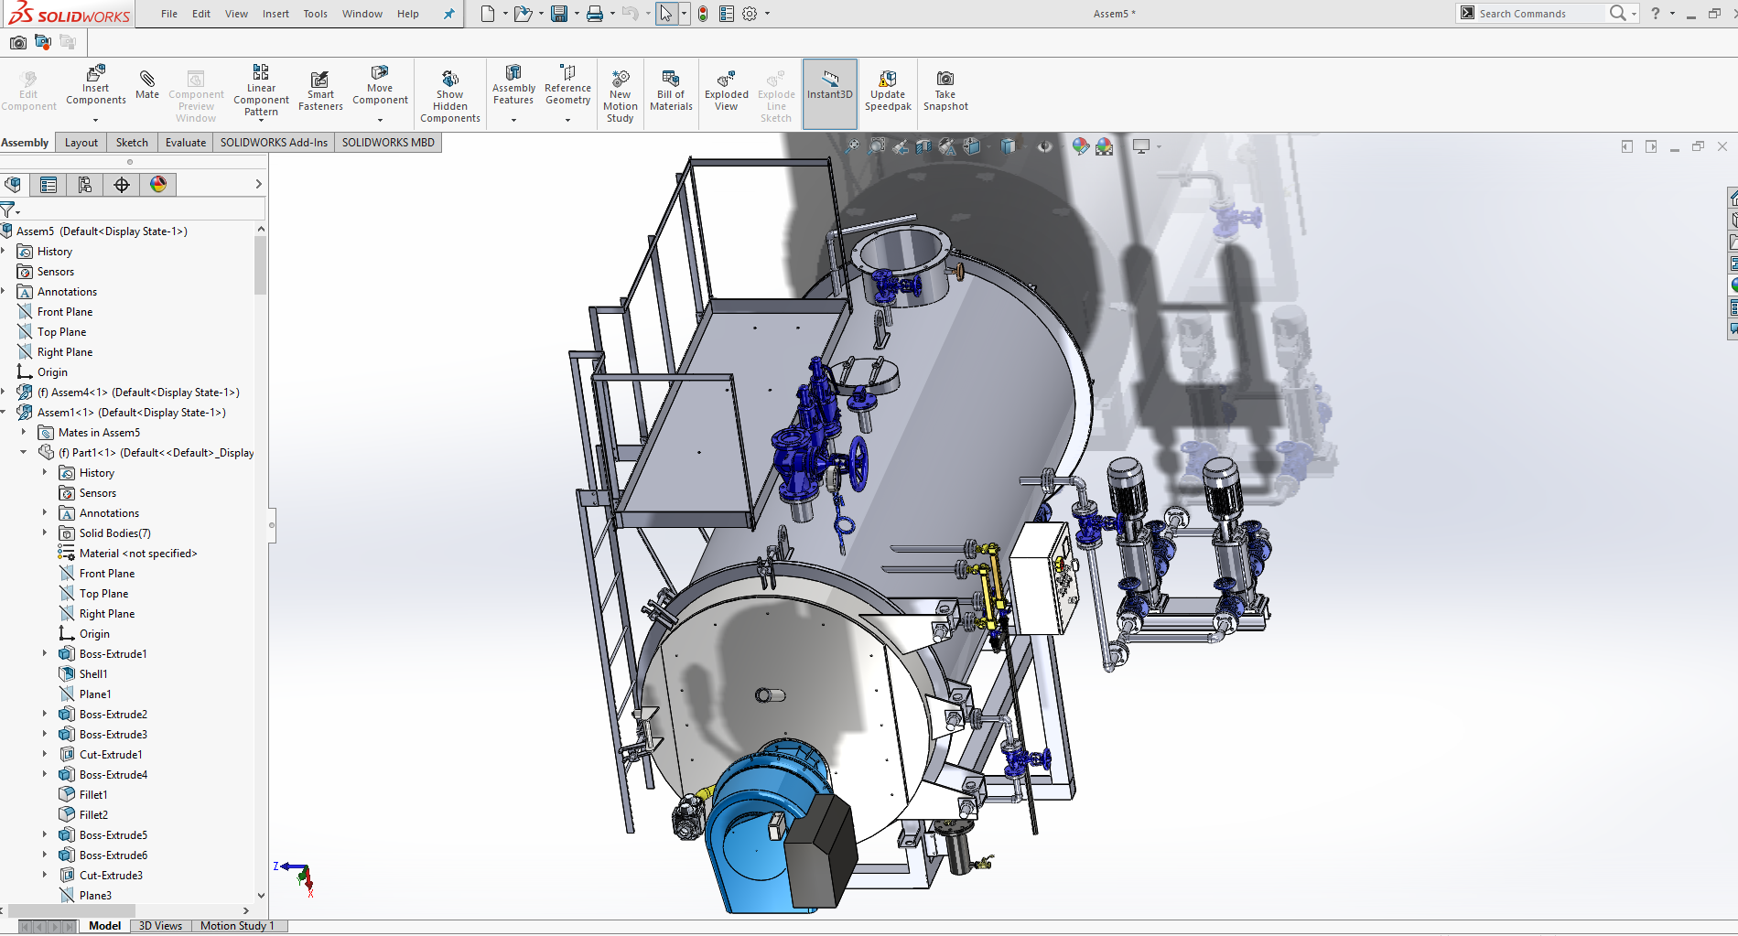Switch to the Evaluate tab

pyautogui.click(x=185, y=143)
